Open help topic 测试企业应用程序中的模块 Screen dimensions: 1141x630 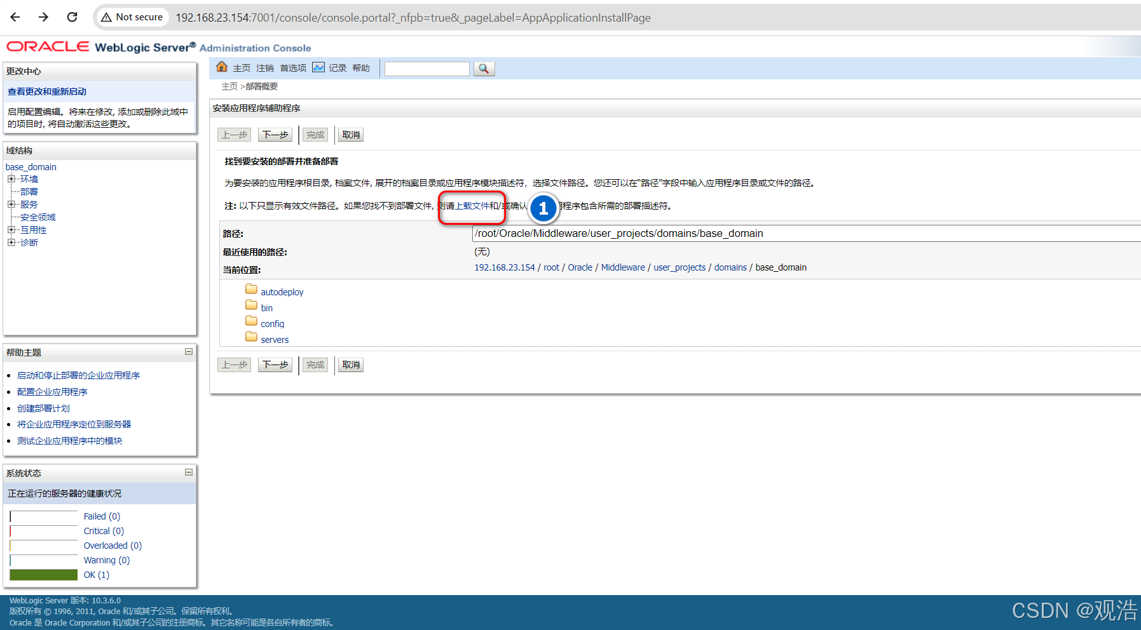[x=69, y=441]
